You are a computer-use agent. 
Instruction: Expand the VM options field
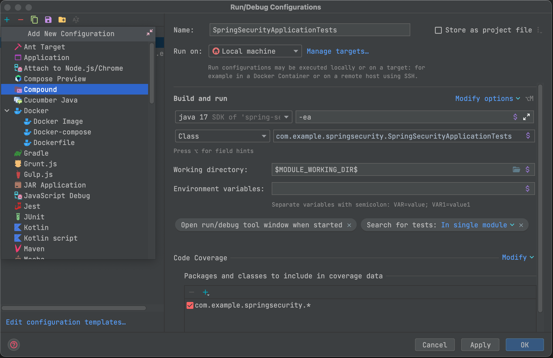tap(526, 117)
